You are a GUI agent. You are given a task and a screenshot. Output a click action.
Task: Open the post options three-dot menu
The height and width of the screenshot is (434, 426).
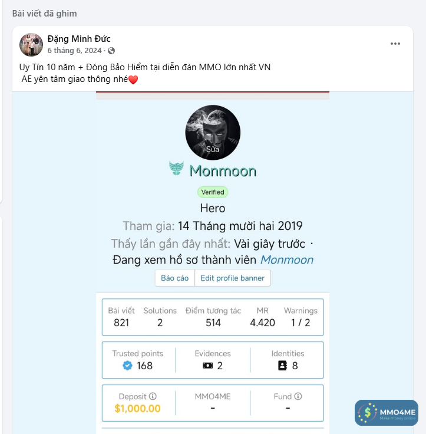(x=395, y=44)
